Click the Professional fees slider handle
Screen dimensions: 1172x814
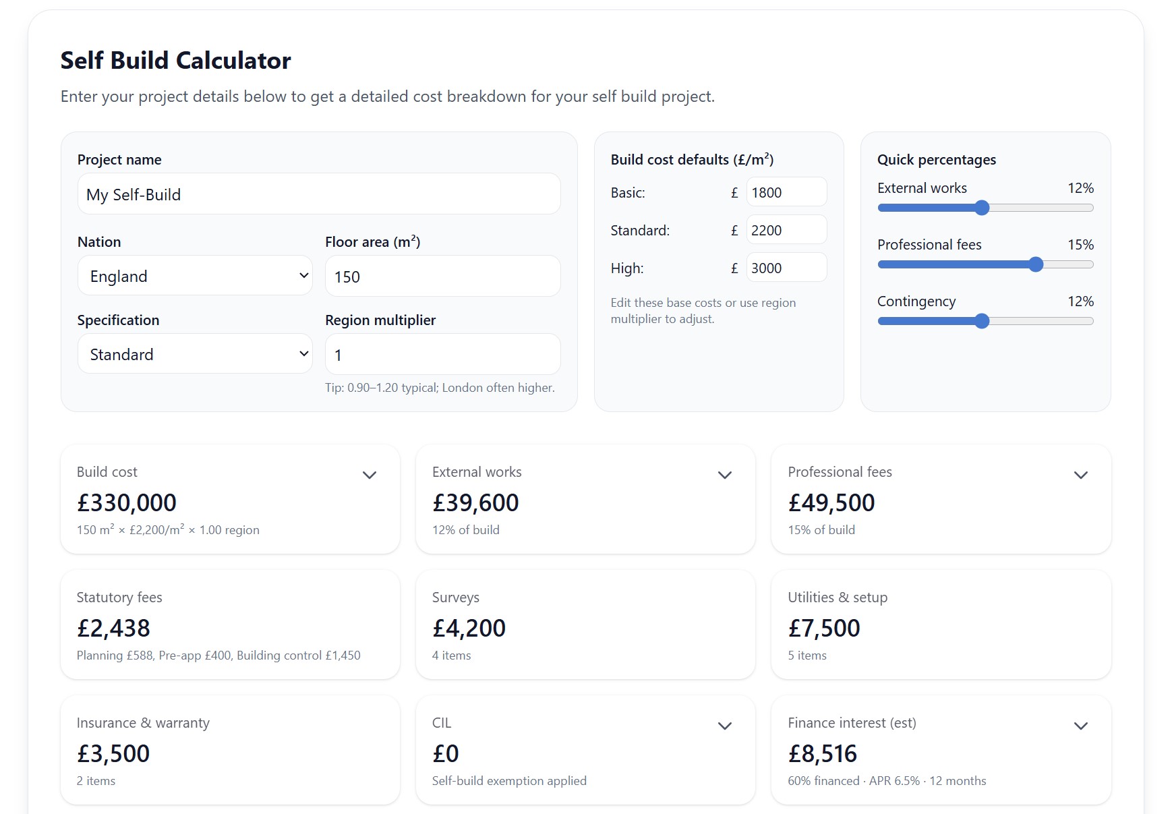pyautogui.click(x=1036, y=264)
